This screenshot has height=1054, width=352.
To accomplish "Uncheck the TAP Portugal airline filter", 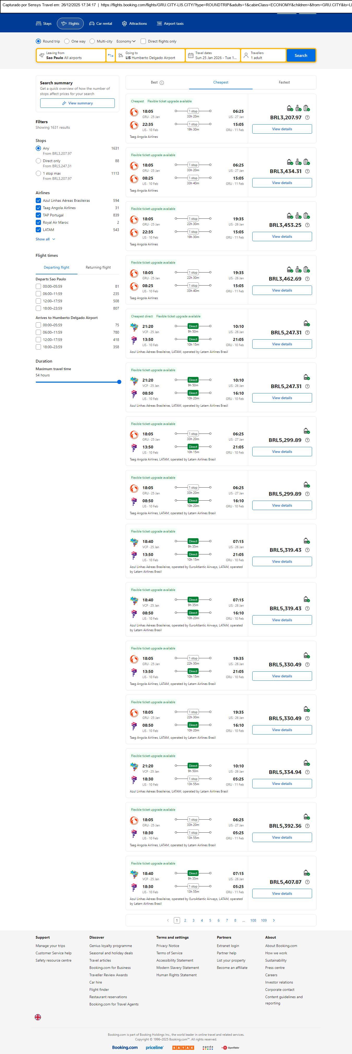I will [x=38, y=215].
